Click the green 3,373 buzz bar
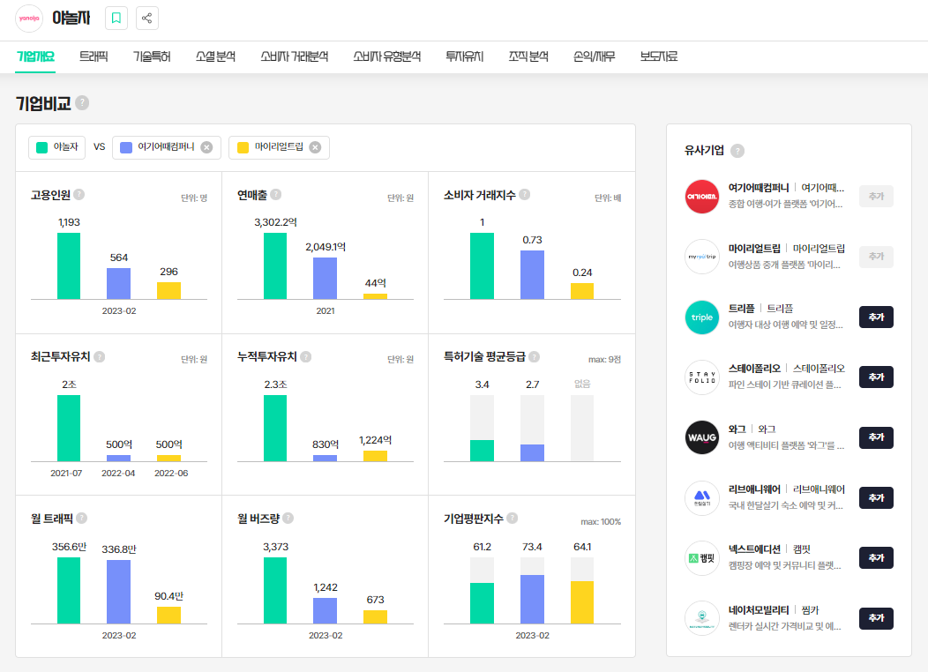The image size is (928, 672). [275, 590]
